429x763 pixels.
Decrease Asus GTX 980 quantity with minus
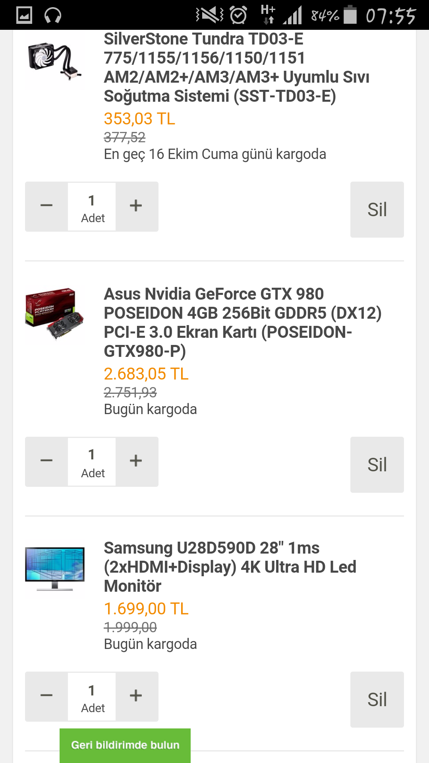(46, 461)
